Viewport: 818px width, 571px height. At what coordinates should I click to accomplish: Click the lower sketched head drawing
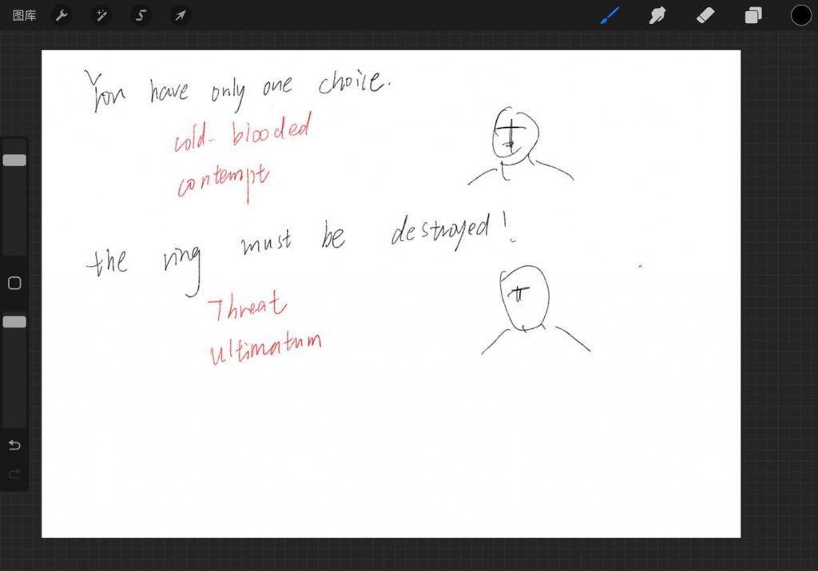tap(526, 298)
